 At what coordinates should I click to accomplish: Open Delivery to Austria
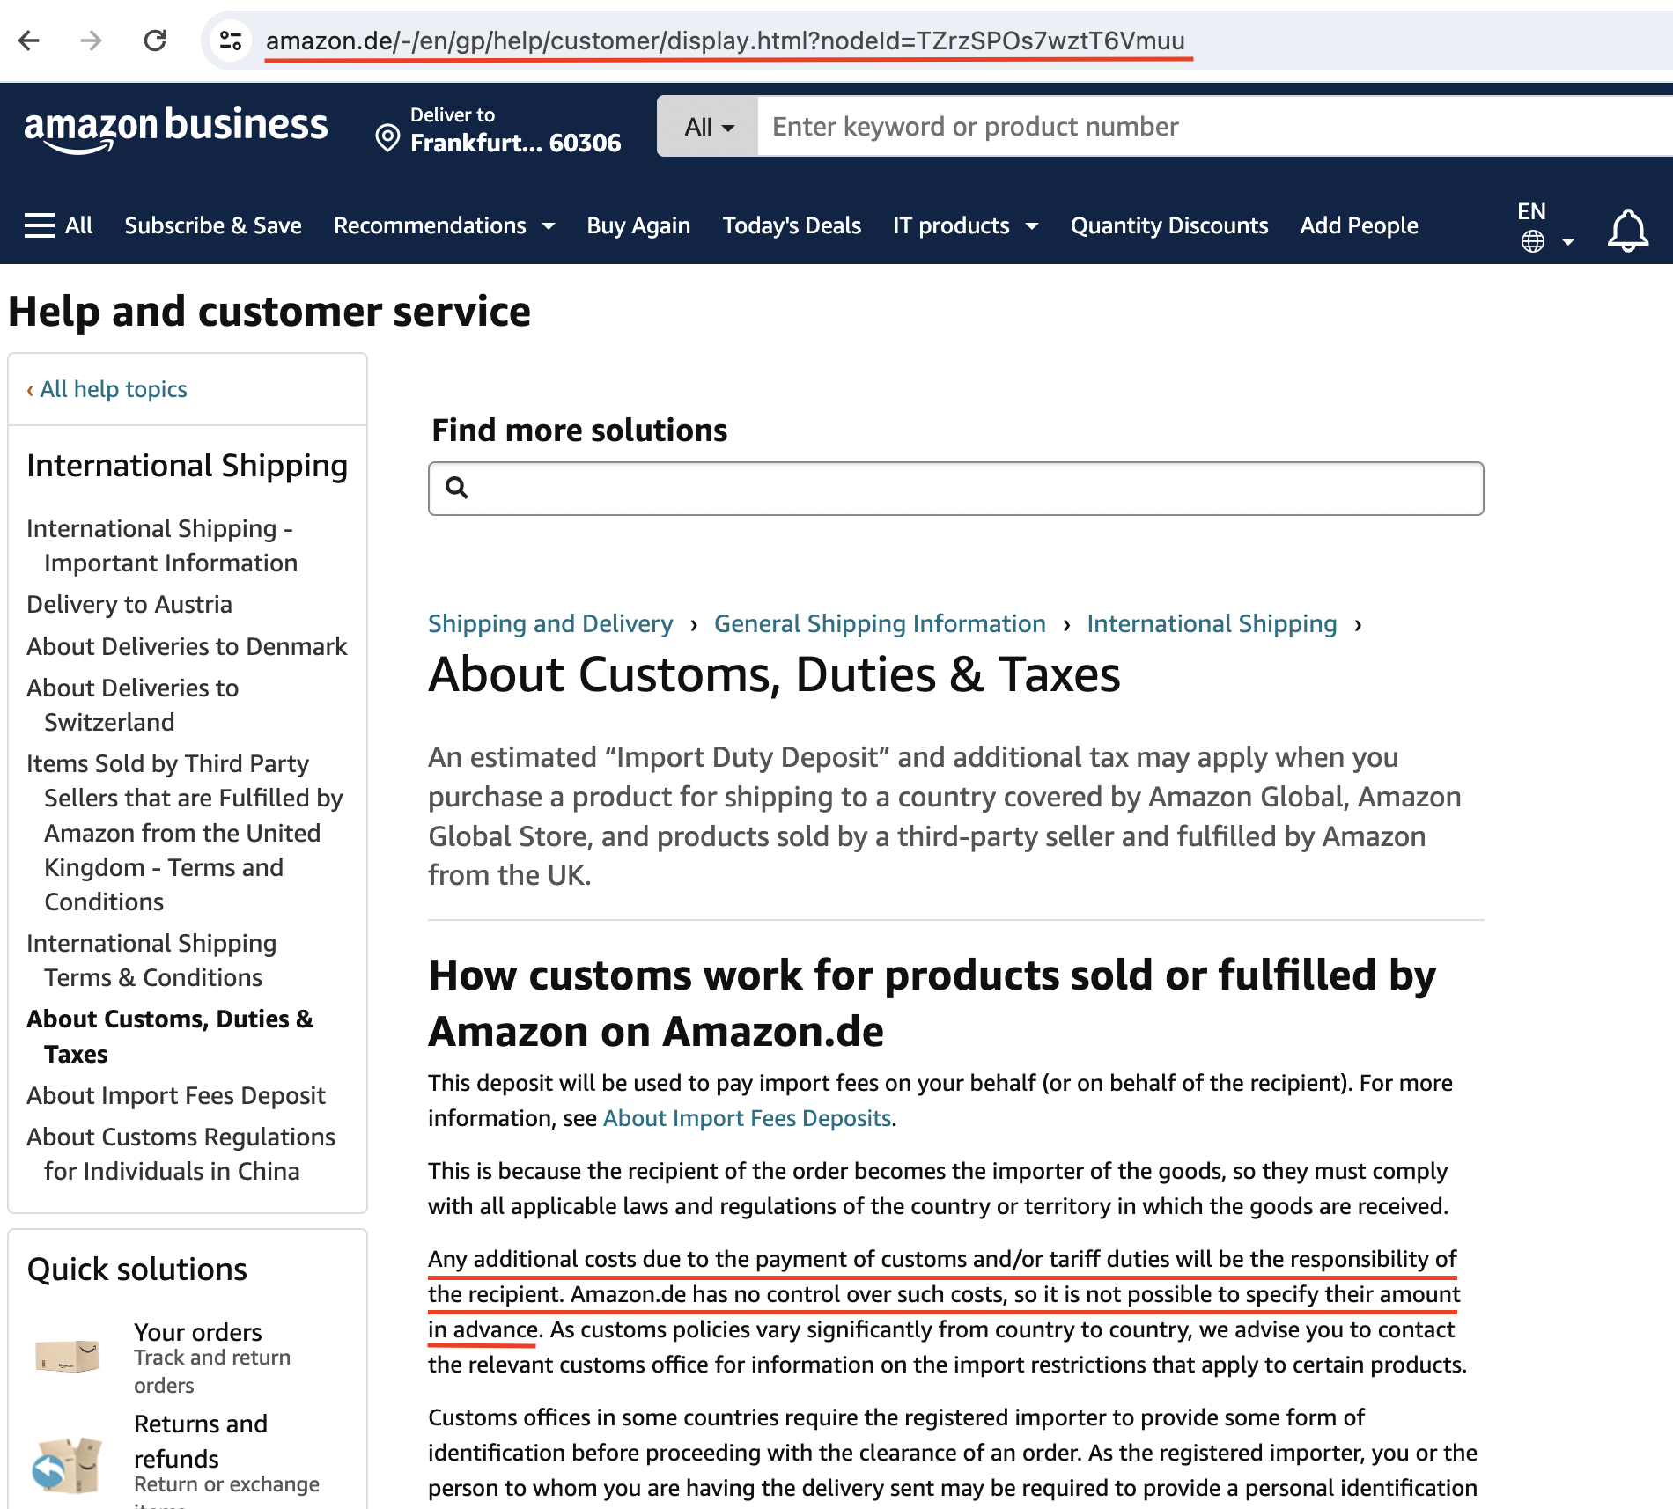click(x=129, y=604)
